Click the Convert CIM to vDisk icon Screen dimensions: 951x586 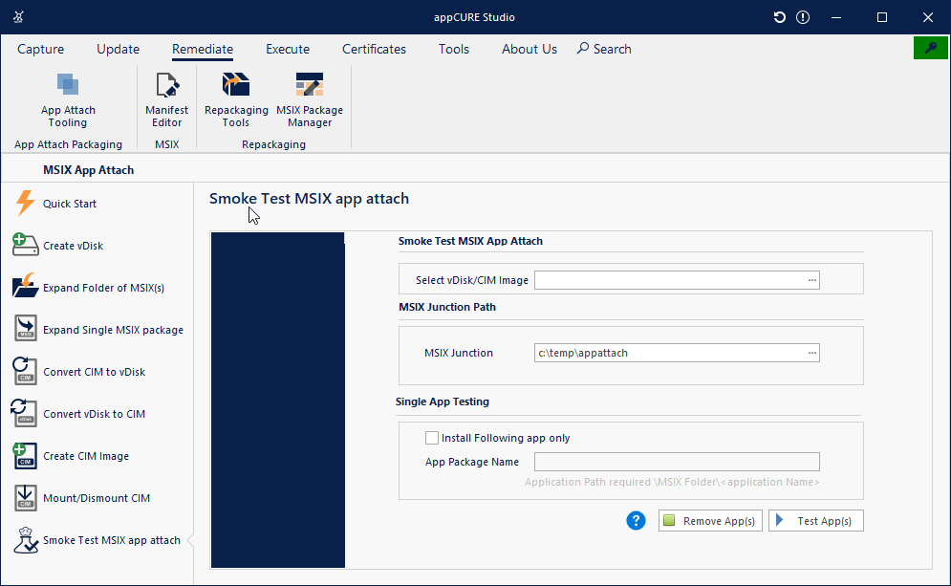[25, 371]
